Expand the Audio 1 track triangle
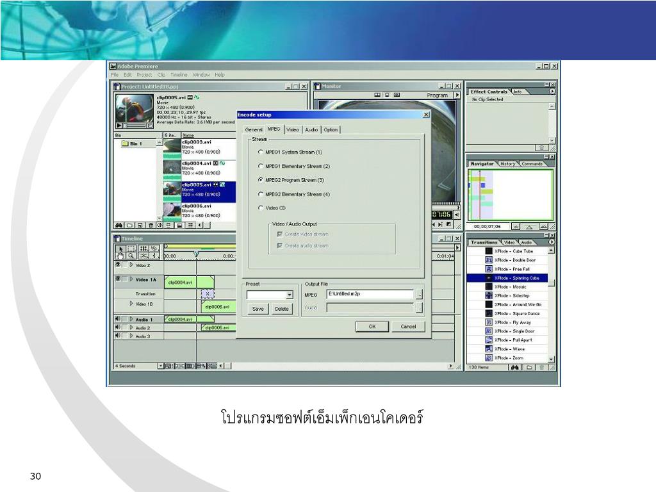 coord(131,319)
